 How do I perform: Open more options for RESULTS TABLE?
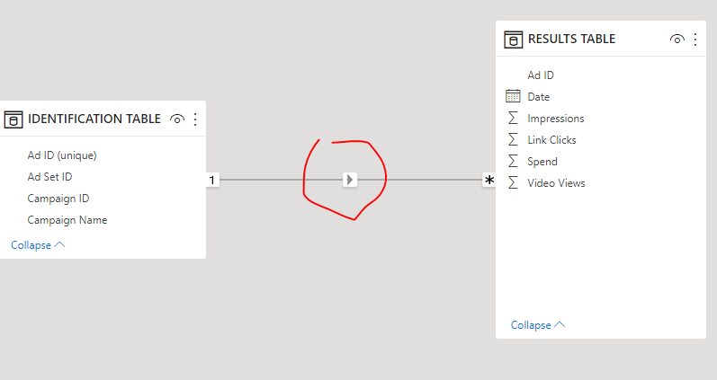coord(695,40)
